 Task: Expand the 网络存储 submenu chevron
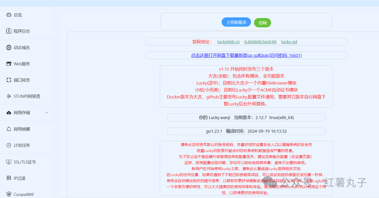(x=47, y=113)
